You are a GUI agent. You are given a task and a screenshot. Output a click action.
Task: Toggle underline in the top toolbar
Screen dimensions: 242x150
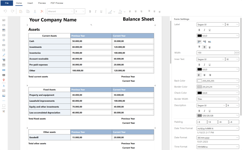point(101,11)
